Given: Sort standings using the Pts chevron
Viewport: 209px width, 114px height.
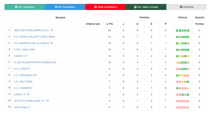Looking at the screenshot, I should [107, 24].
